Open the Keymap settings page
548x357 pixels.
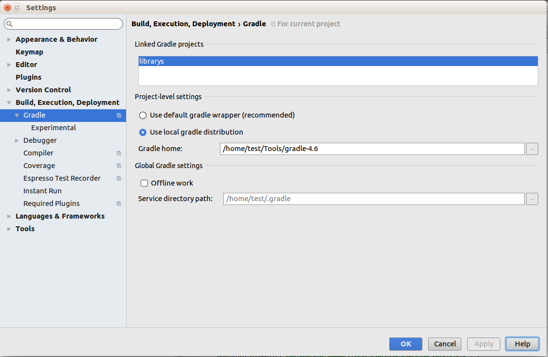pos(29,52)
